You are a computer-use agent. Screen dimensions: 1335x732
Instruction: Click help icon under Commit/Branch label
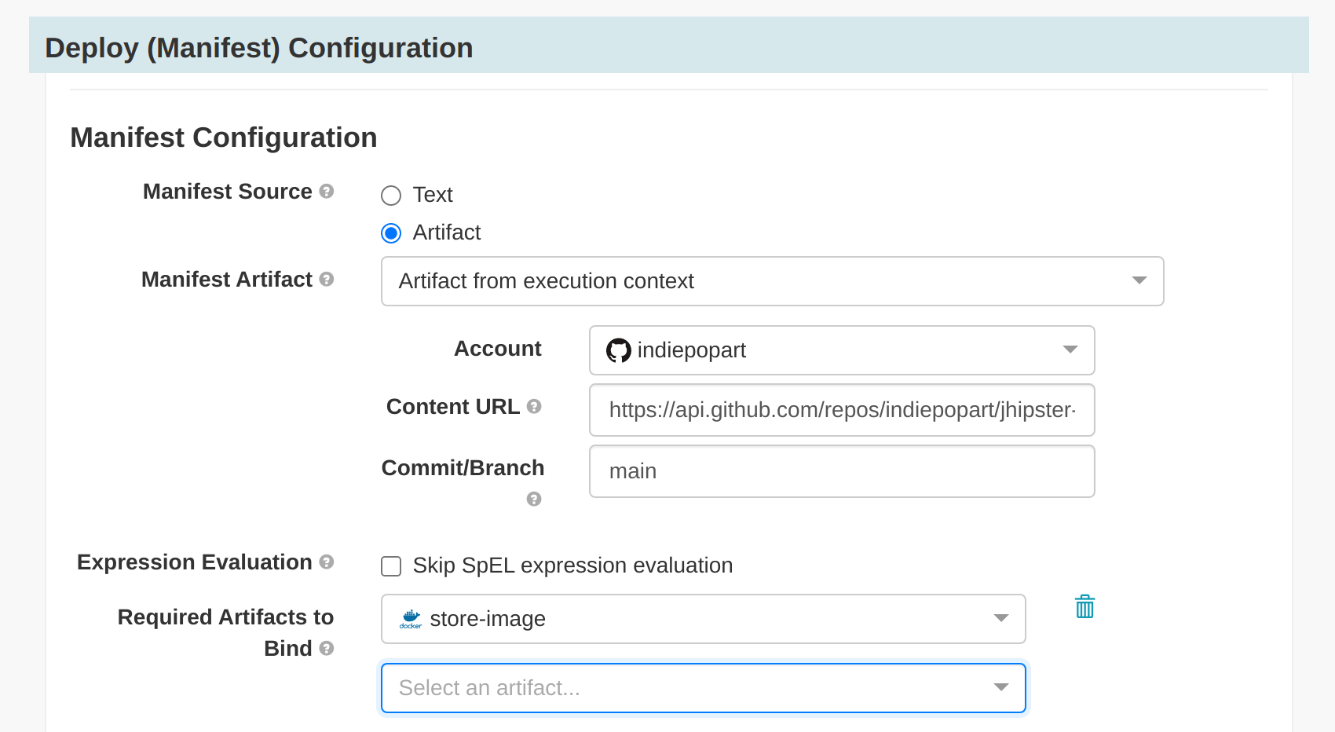click(x=534, y=499)
